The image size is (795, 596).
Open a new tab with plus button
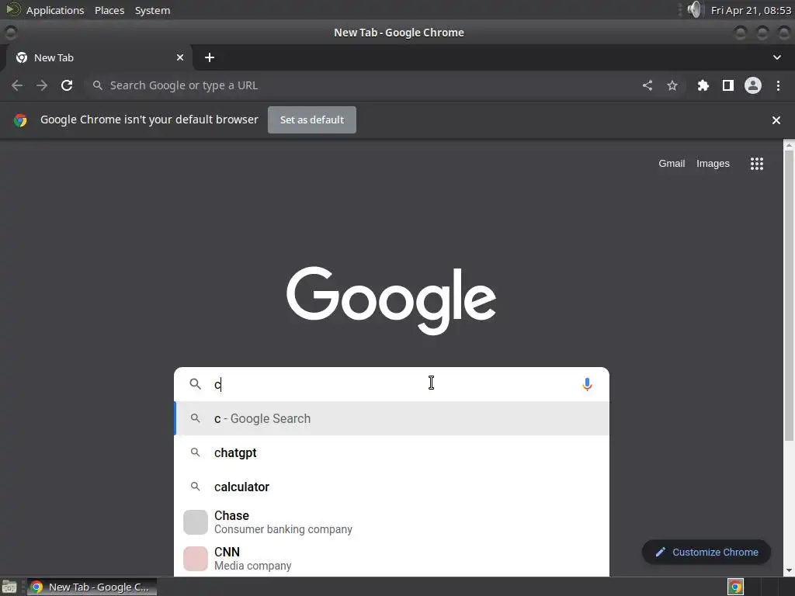(210, 57)
